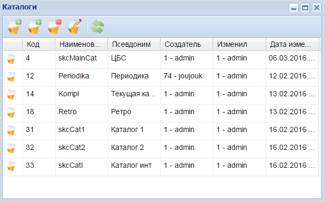325x202 pixels.
Task: Click the Наименов... column header
Action: coord(81,44)
